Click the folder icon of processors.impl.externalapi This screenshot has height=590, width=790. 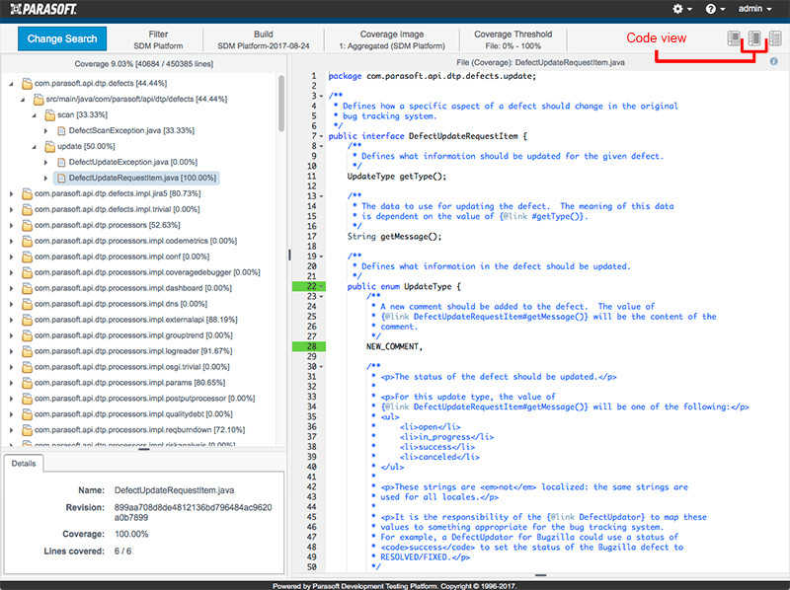[27, 320]
